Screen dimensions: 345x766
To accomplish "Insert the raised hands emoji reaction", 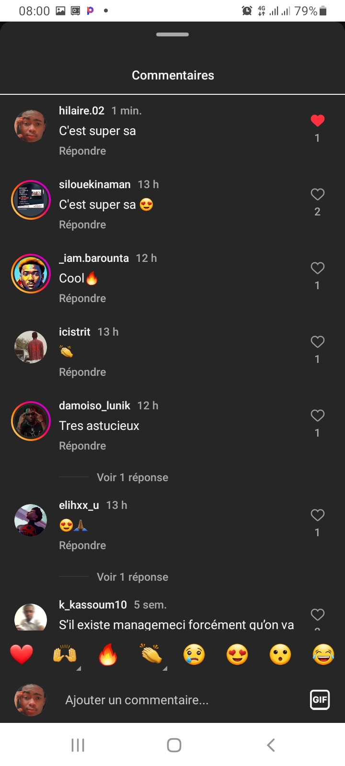I will (65, 654).
